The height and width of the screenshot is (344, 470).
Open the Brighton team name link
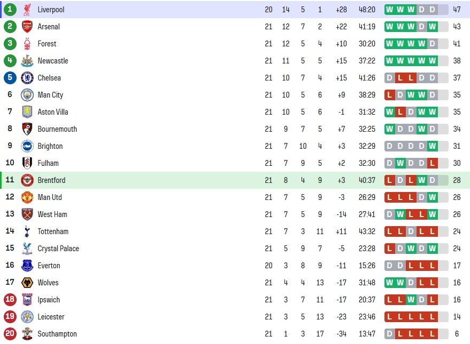pos(50,146)
